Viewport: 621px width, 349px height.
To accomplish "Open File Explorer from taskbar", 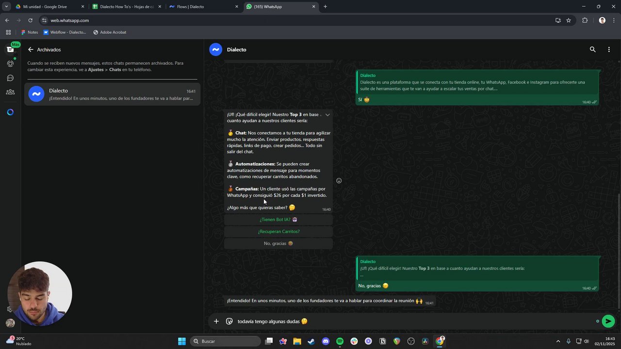I will tap(297, 341).
